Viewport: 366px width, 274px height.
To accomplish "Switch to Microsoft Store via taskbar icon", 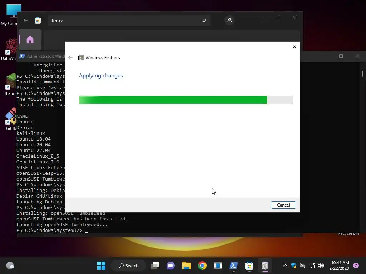I will click(249, 265).
